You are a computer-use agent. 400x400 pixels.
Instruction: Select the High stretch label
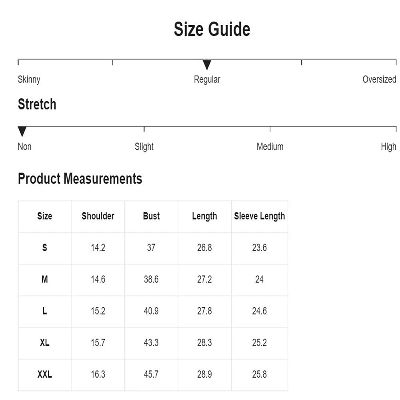tap(388, 147)
